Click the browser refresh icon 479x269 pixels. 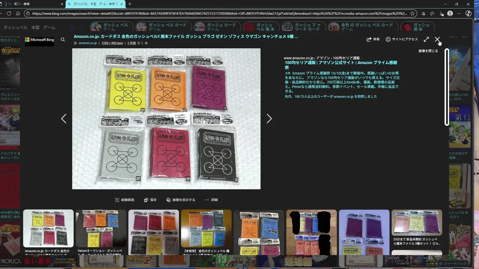tap(9, 13)
